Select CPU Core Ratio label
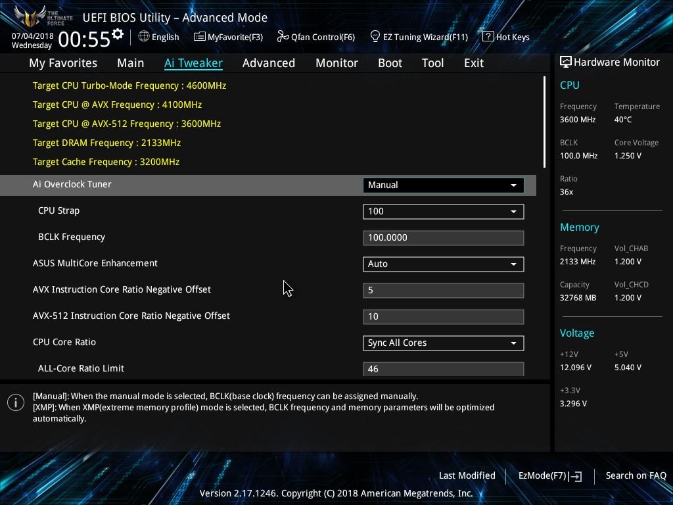Viewport: 673px width, 505px height. (64, 342)
